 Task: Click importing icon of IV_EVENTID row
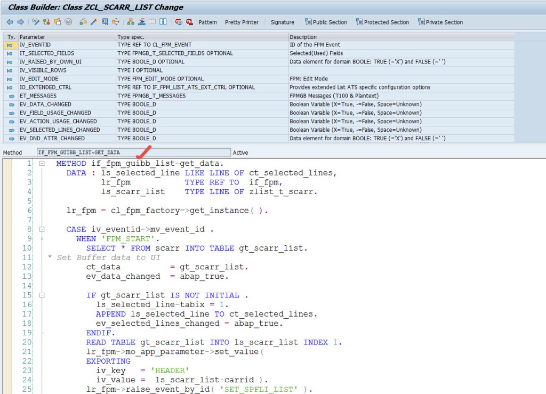click(10, 45)
